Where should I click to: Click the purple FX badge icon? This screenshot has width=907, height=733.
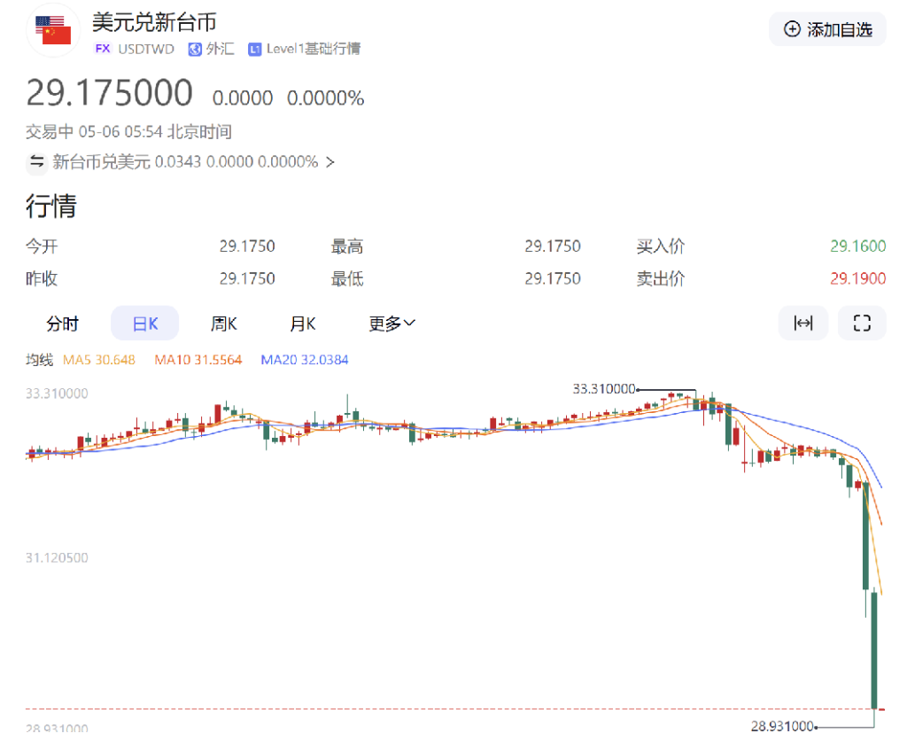(103, 49)
